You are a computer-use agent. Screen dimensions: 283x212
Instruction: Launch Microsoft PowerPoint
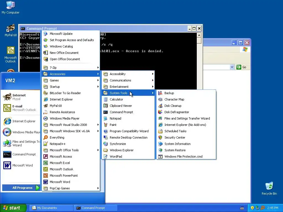pyautogui.click(x=71, y=175)
